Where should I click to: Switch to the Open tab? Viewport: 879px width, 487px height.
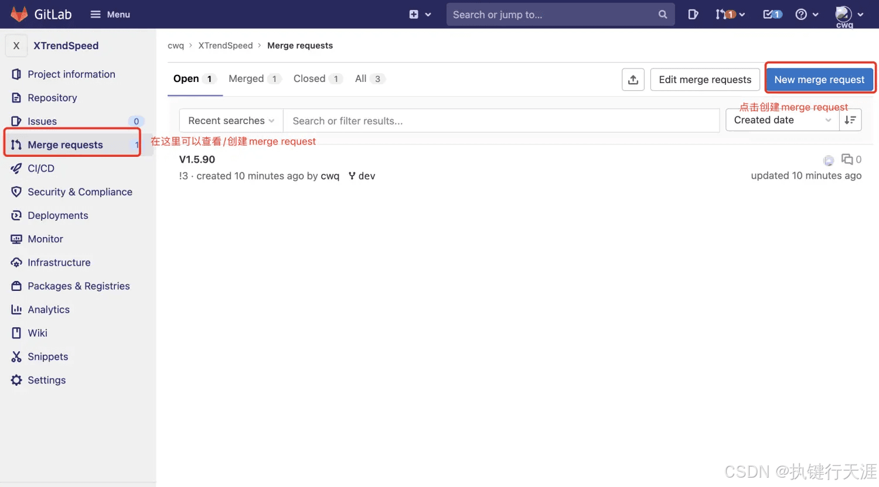[x=195, y=79]
